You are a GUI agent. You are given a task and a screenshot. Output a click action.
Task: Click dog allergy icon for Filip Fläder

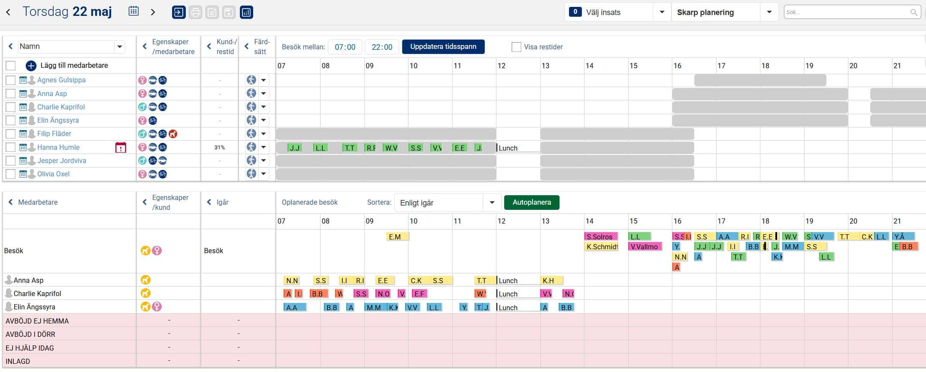[x=173, y=134]
